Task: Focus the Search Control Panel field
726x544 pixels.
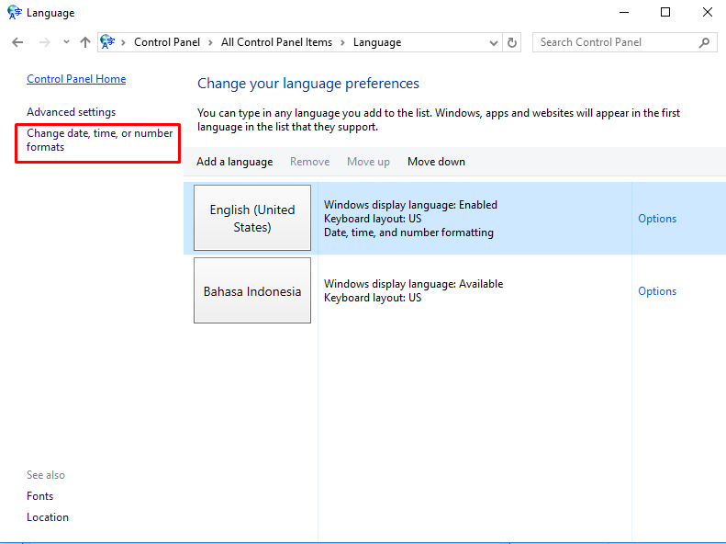Action: [625, 42]
